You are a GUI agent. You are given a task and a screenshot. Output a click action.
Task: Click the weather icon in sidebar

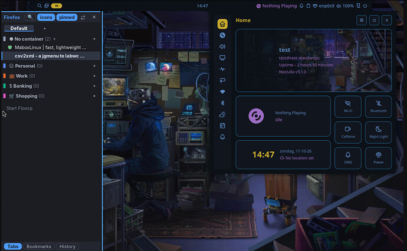click(x=222, y=114)
